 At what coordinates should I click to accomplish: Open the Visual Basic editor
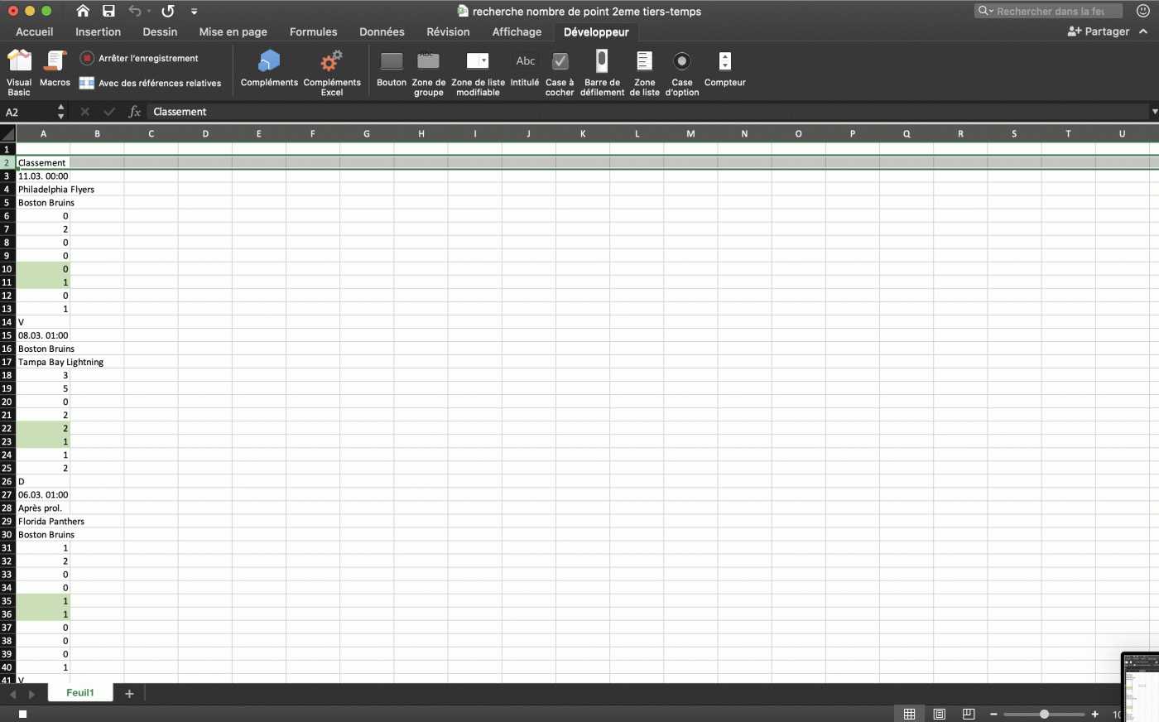pos(19,71)
